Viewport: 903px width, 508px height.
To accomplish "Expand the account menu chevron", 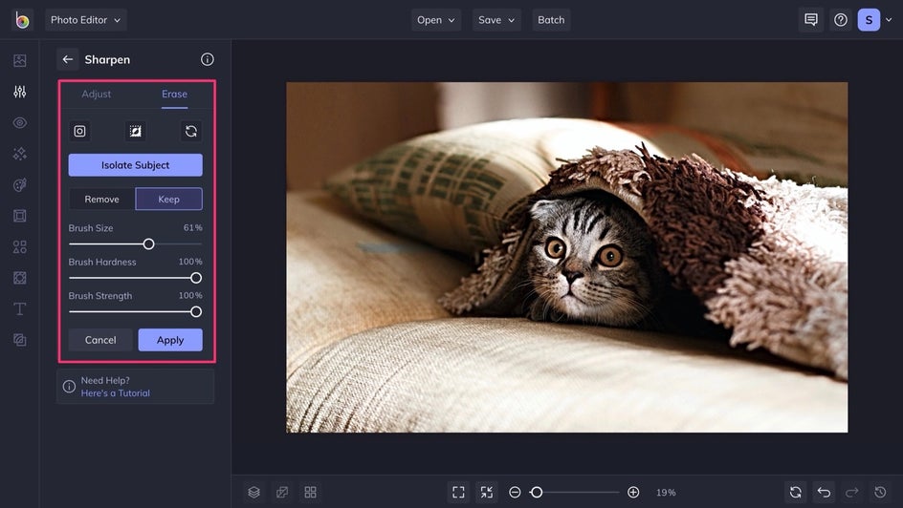I will tap(889, 20).
